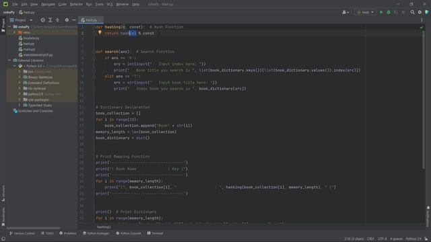
Task: Select the hash.py editor tab
Action: (x=90, y=20)
